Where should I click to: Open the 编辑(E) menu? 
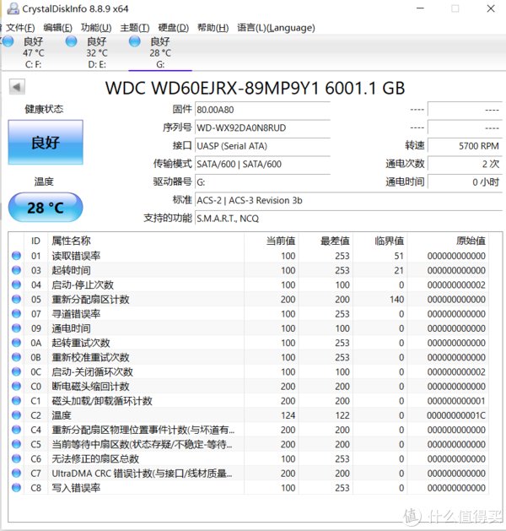pos(58,27)
